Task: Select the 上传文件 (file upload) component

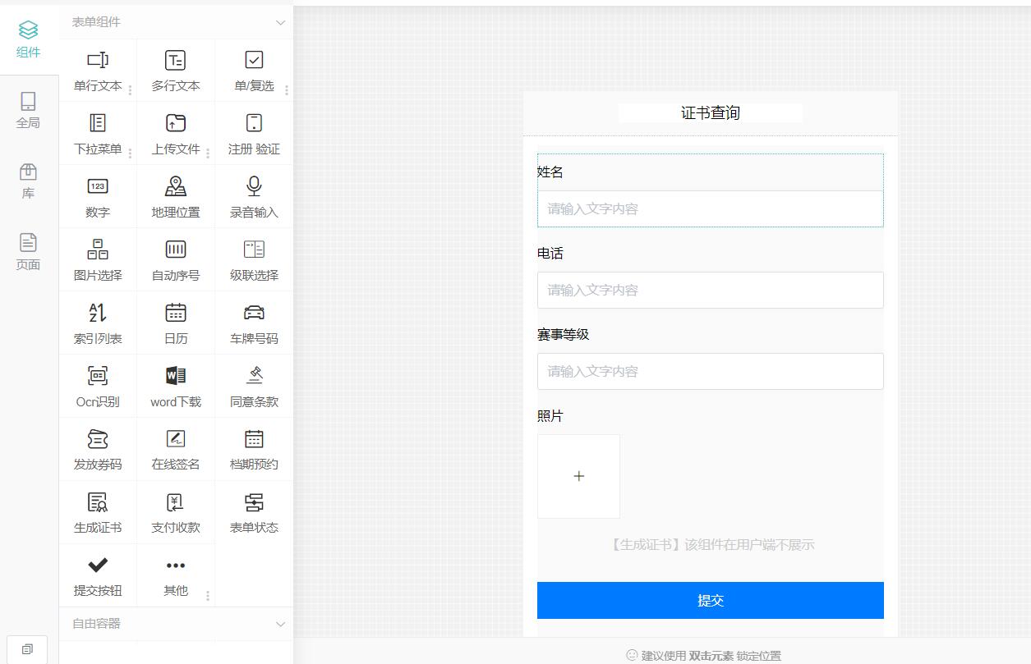Action: pyautogui.click(x=175, y=133)
